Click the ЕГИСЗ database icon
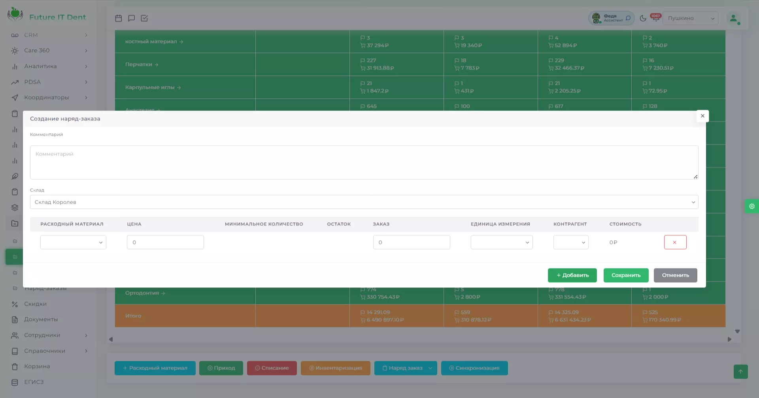759x398 pixels. point(15,382)
